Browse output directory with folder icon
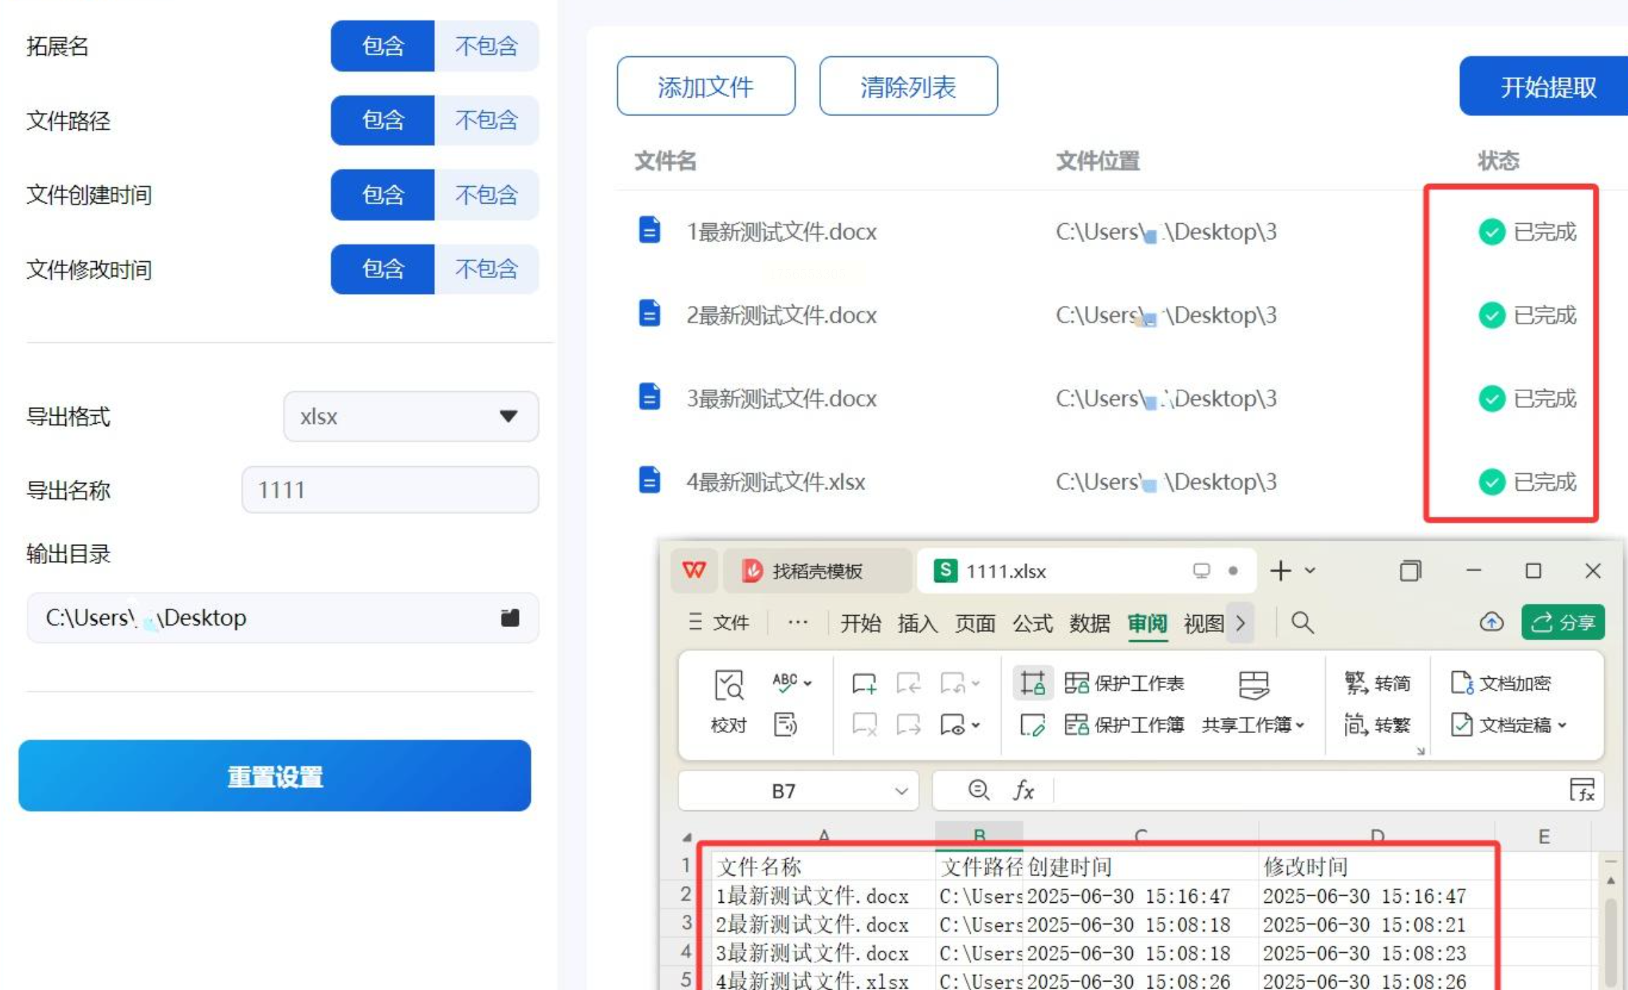The width and height of the screenshot is (1628, 990). 510,618
